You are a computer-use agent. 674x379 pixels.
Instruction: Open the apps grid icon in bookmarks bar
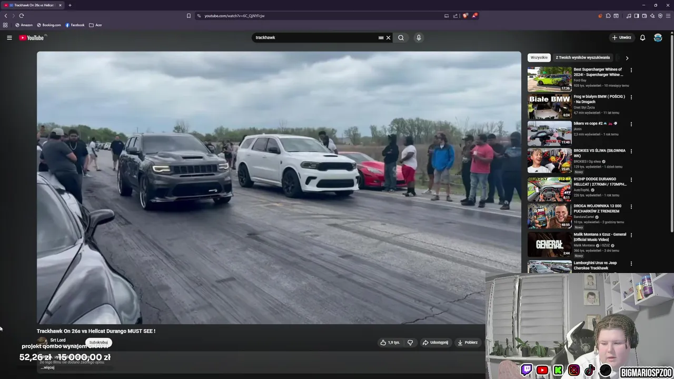[x=5, y=25]
